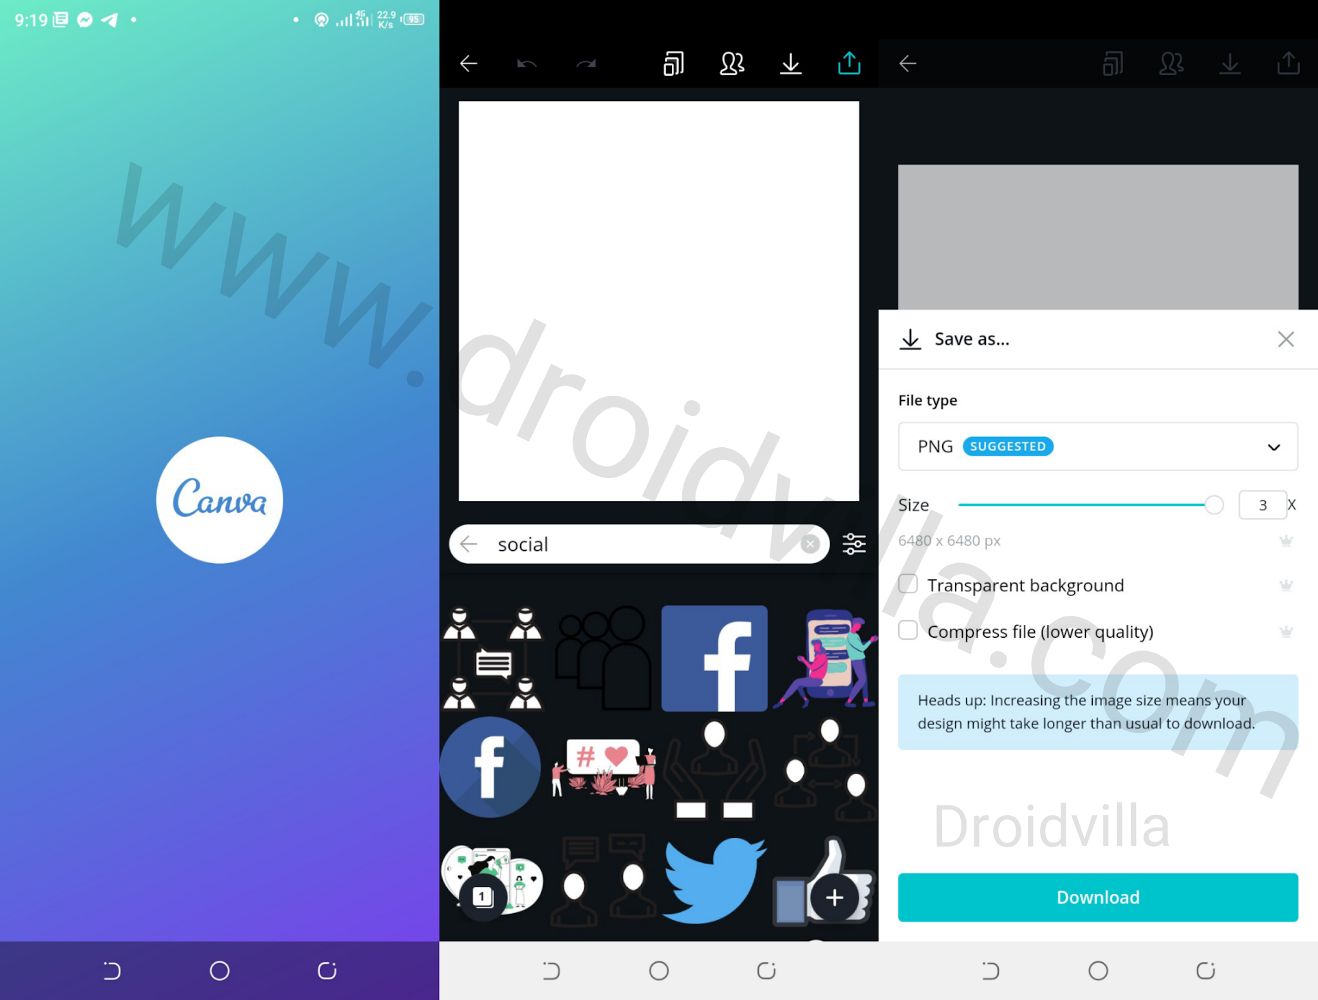
Task: Drag the Size slider to adjust resolution
Action: coord(1213,505)
